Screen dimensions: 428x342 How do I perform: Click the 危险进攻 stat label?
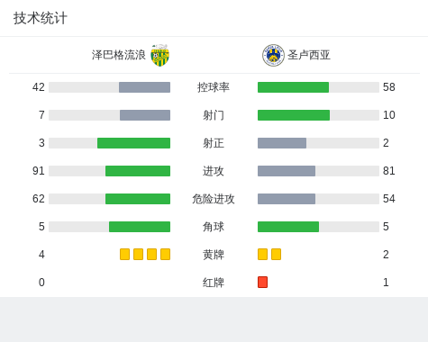(214, 199)
